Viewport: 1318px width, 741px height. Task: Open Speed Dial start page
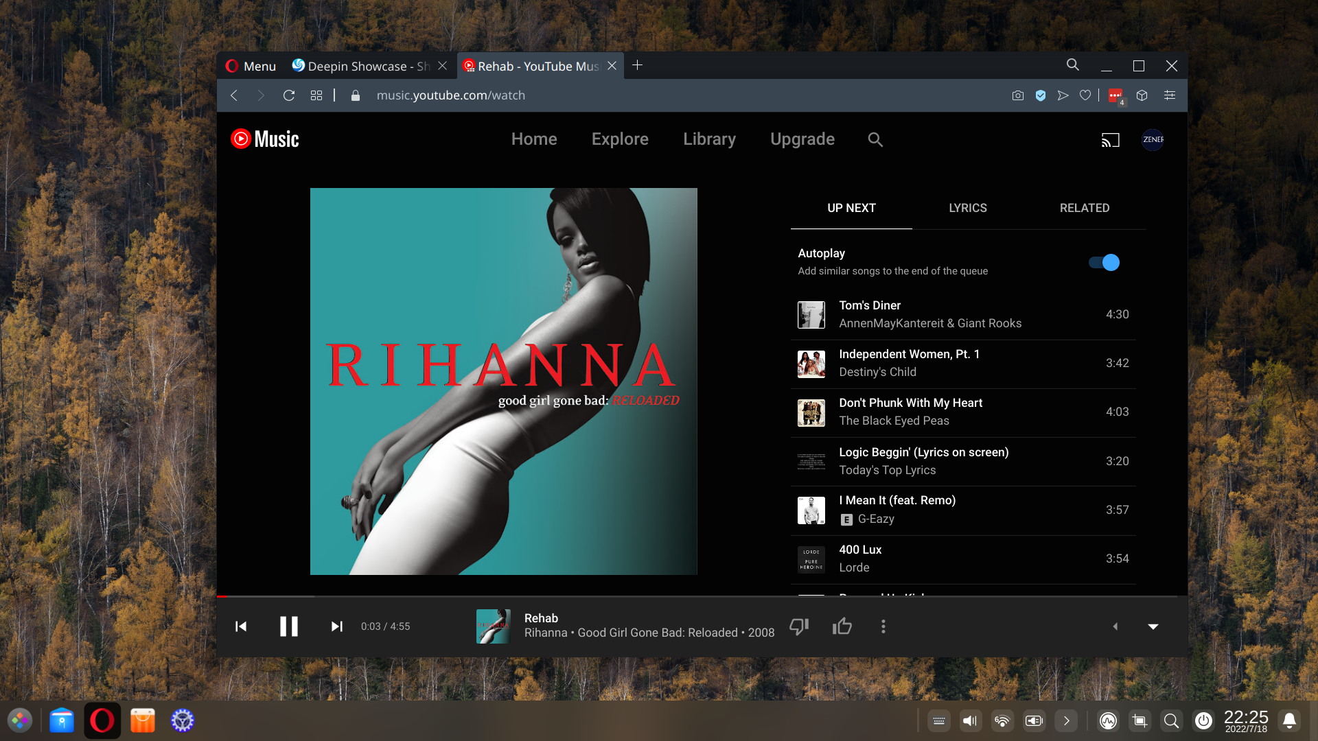pos(316,95)
